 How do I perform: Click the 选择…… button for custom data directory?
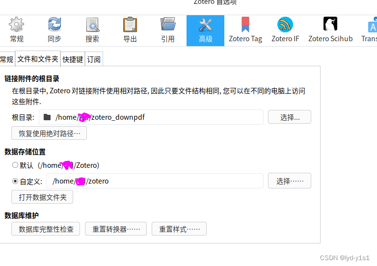tap(290, 181)
